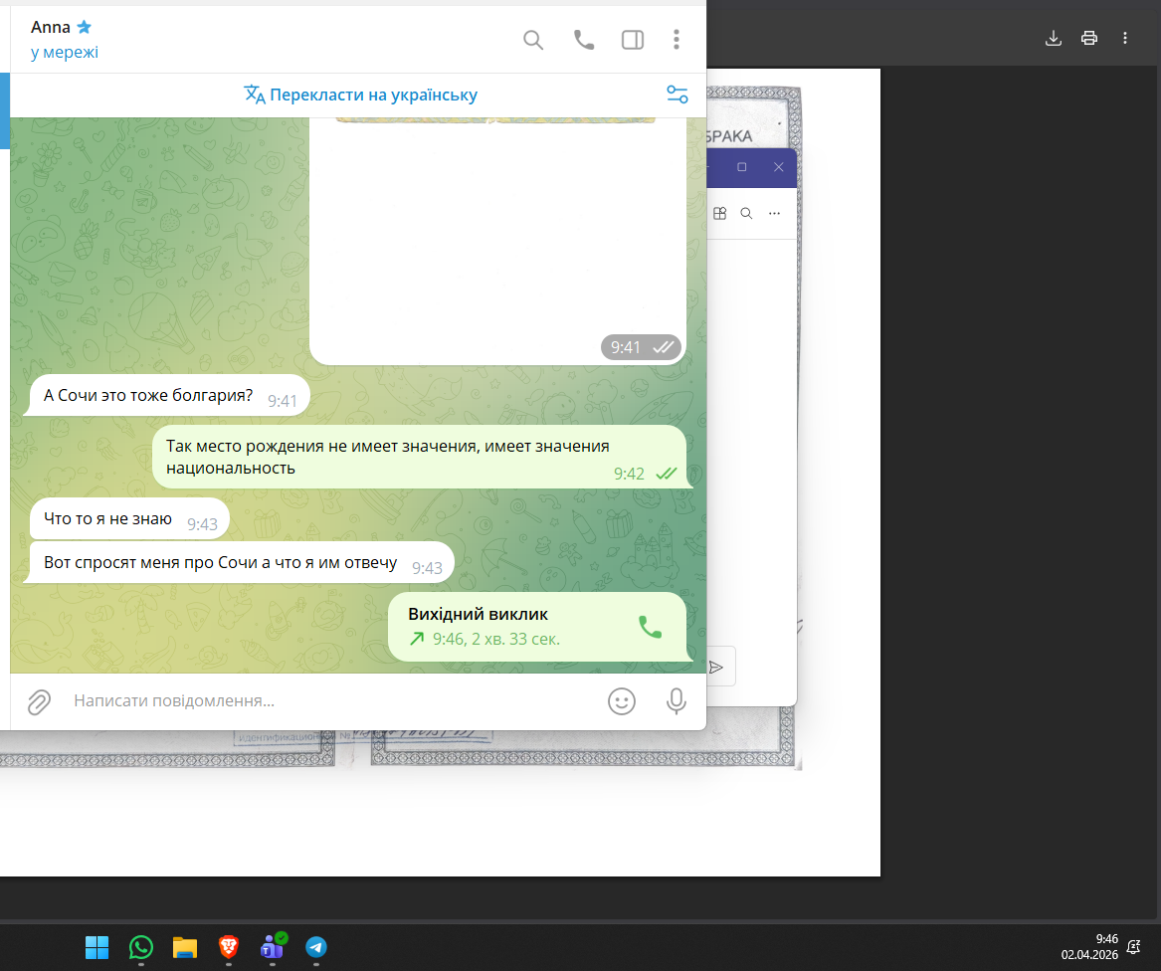This screenshot has height=971, width=1161.
Task: Download the document in PDF viewer
Action: (x=1053, y=39)
